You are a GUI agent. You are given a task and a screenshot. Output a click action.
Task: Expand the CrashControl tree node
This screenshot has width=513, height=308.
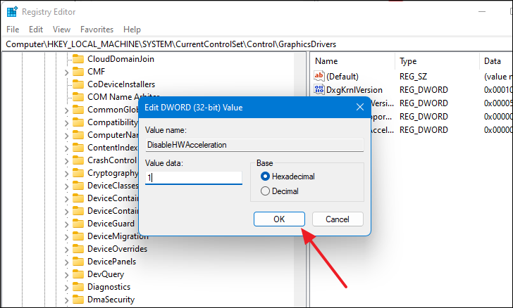(66, 161)
